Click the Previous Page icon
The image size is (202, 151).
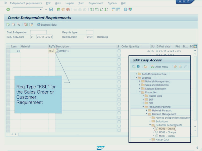pyautogui.click(x=97, y=9)
